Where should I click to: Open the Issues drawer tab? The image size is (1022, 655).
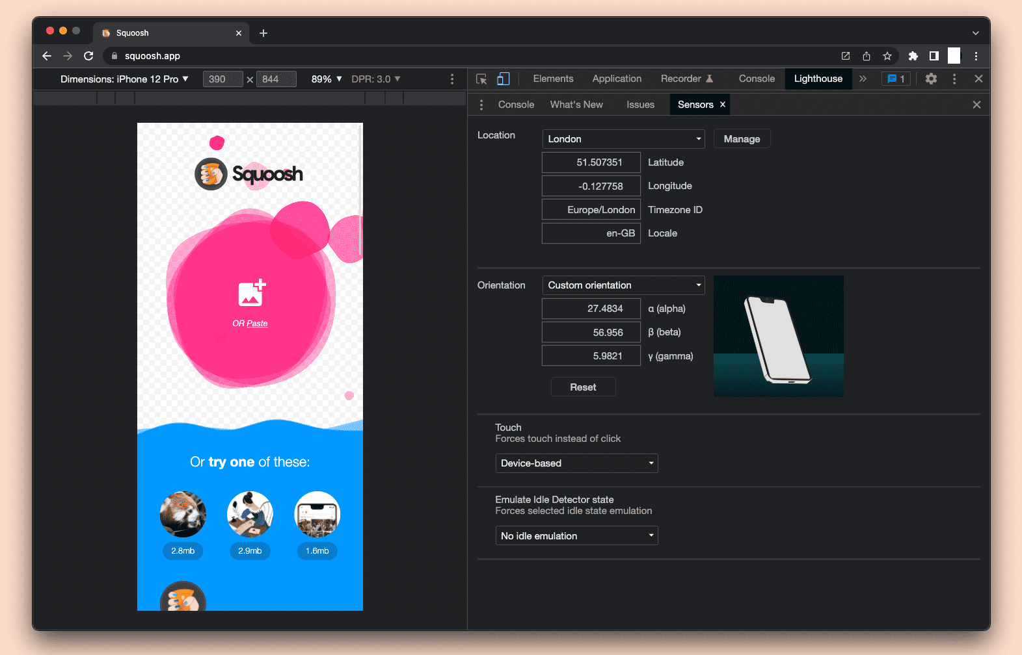pos(640,105)
